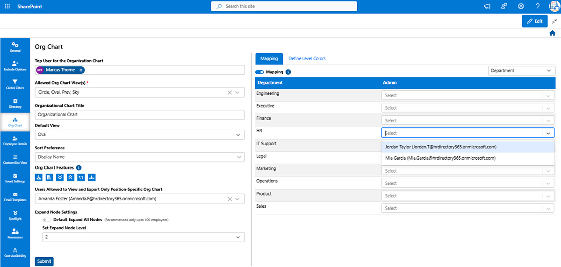Switch to Define Level Colors tab
561x267 pixels.
307,59
